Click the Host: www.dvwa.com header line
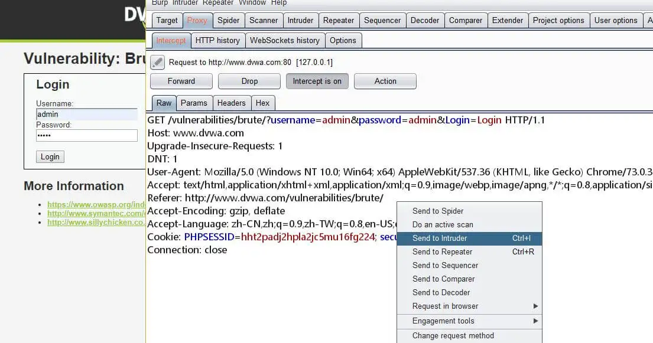The height and width of the screenshot is (343, 653). click(x=196, y=133)
